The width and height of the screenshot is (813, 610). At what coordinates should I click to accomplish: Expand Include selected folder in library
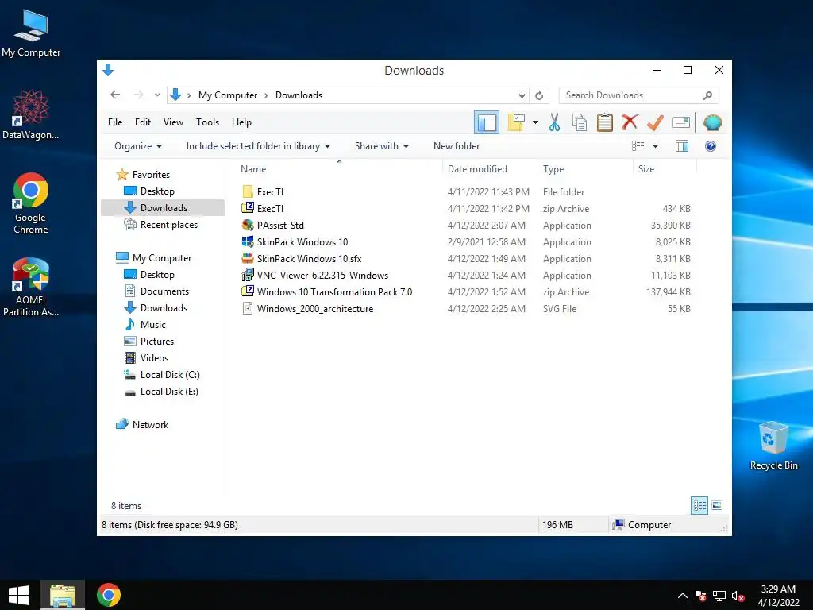(x=258, y=146)
